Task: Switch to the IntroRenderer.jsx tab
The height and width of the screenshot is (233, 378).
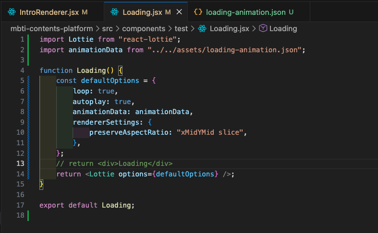Action: pyautogui.click(x=49, y=12)
